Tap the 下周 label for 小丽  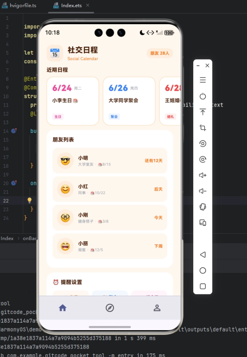[158, 246]
